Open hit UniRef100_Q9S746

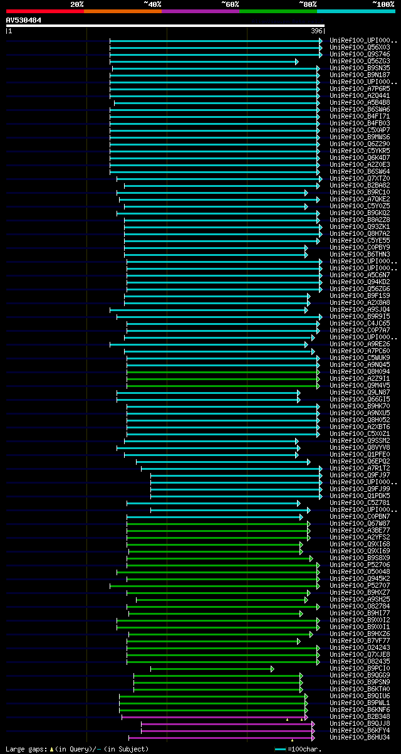click(x=360, y=54)
